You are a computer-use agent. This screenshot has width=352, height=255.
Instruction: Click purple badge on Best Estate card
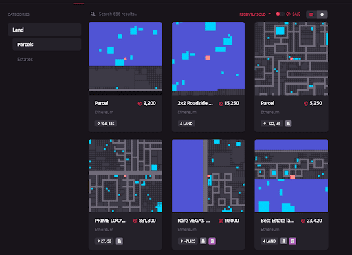coord(293,241)
